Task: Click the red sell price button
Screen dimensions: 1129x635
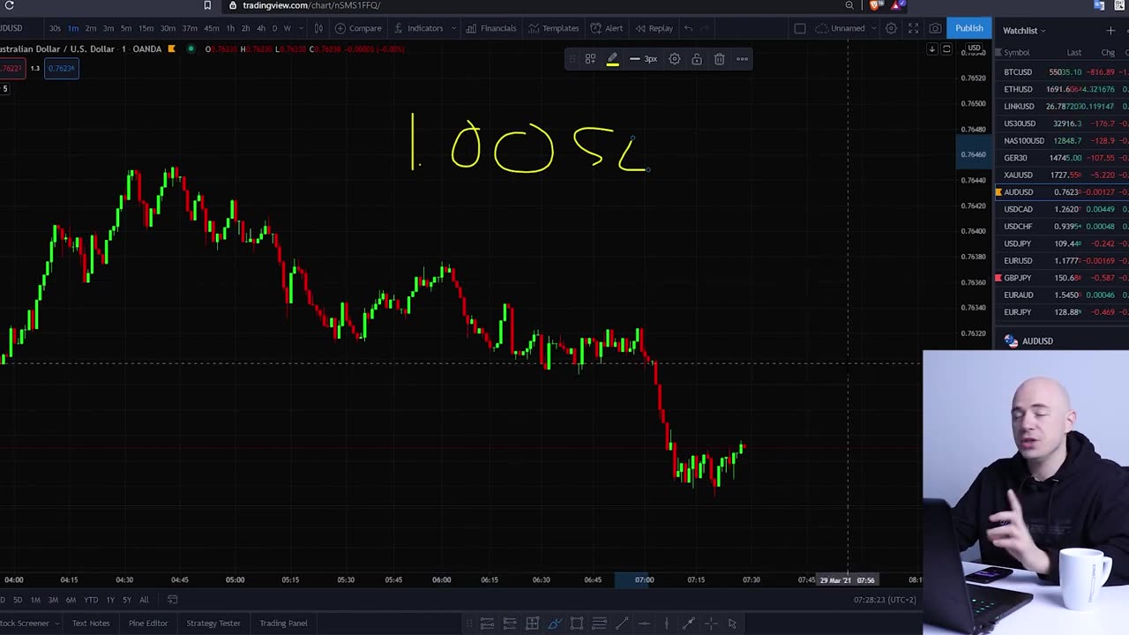Action: [x=11, y=68]
